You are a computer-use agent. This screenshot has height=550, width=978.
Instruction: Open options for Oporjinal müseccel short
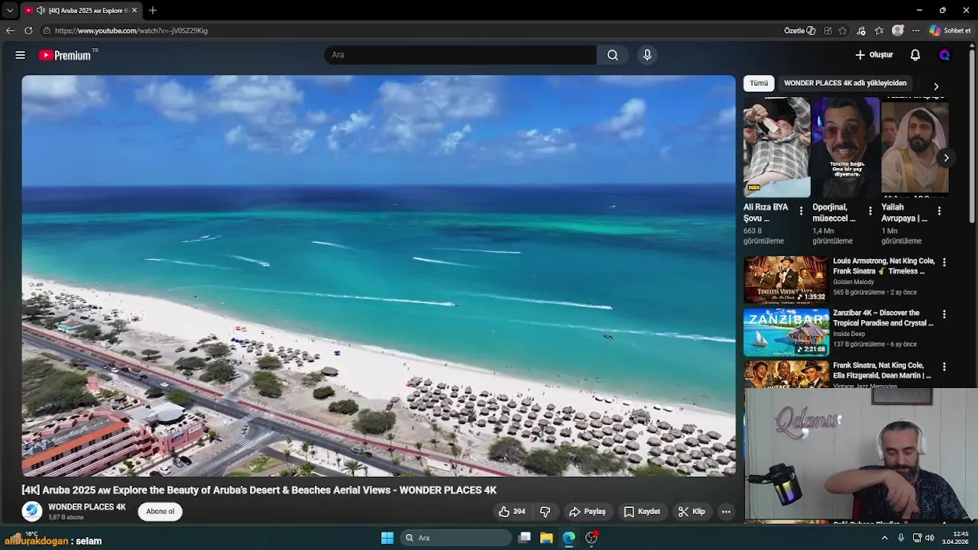870,211
